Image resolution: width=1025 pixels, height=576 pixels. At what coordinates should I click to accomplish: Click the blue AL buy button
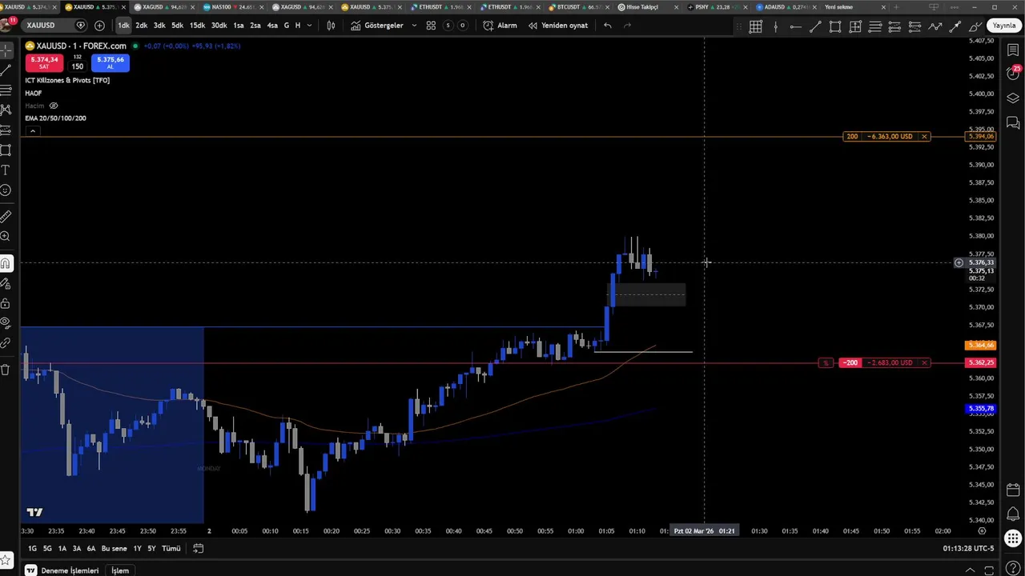pos(111,63)
